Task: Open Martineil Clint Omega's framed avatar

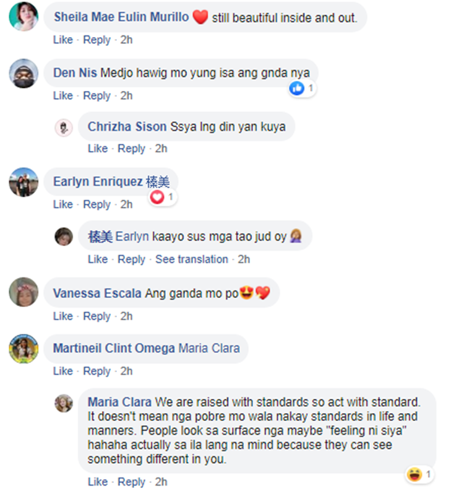Action: [x=24, y=349]
